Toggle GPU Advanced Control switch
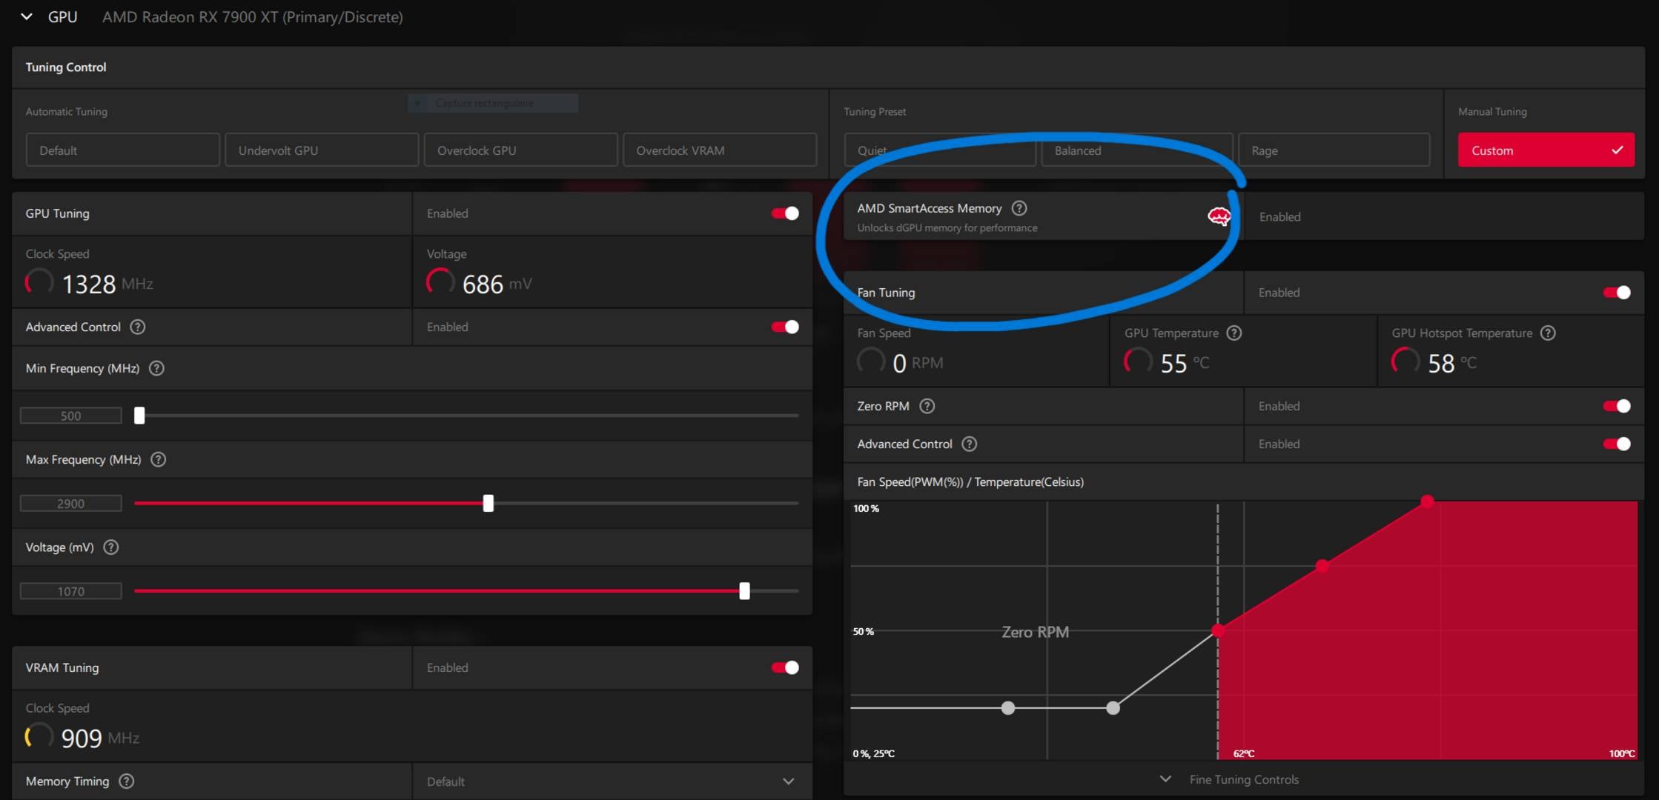Viewport: 1659px width, 800px height. coord(785,327)
